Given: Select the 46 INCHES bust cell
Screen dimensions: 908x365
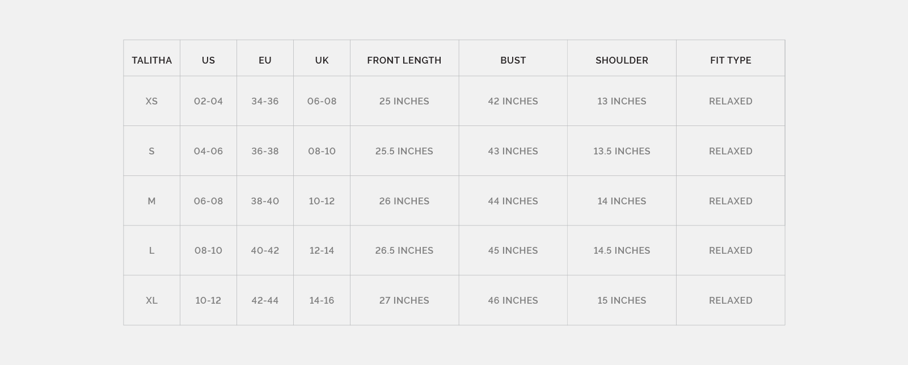Looking at the screenshot, I should (x=513, y=300).
